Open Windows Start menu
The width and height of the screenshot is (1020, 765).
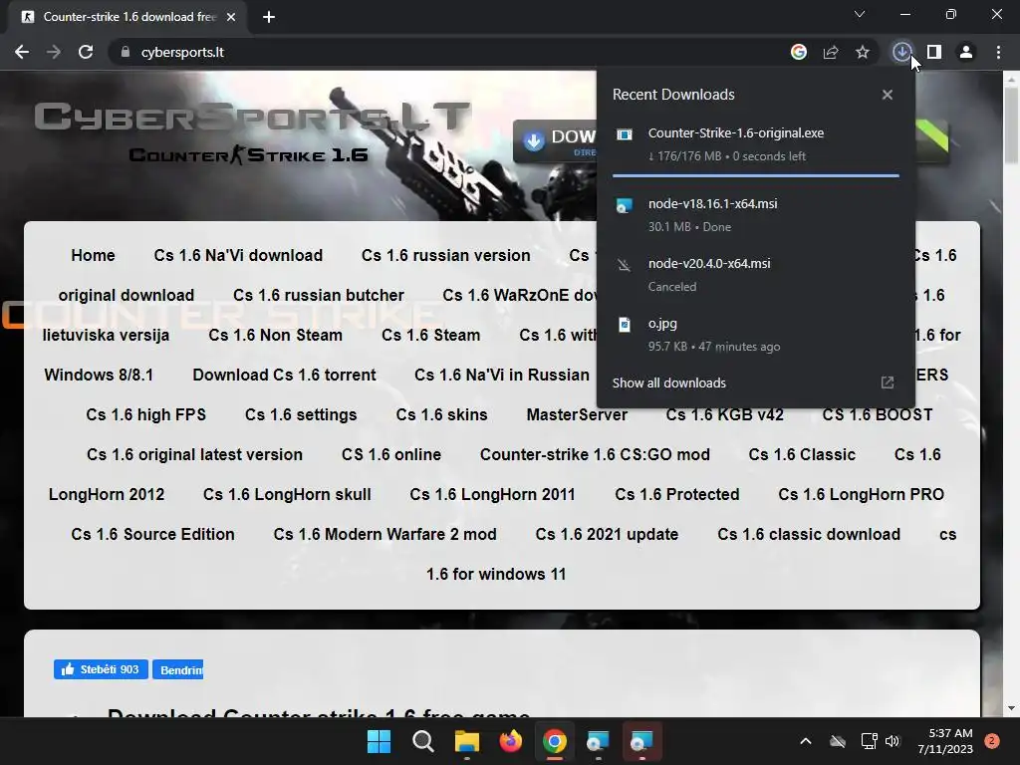click(379, 741)
